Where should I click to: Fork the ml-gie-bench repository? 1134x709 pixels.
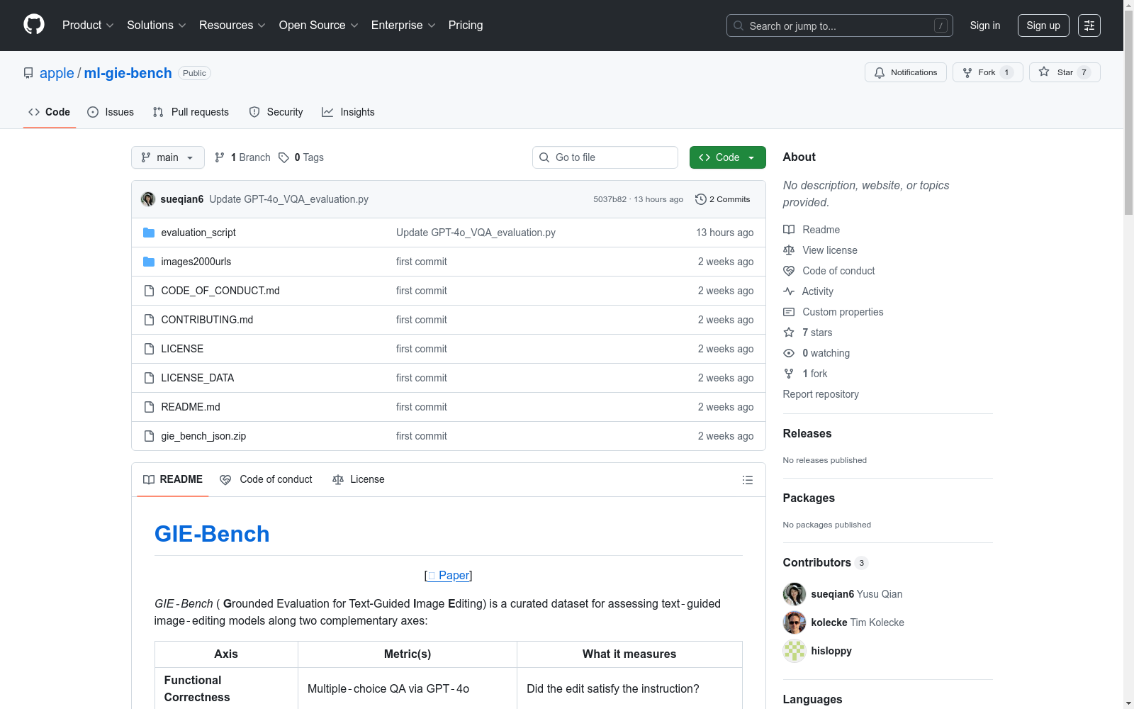point(988,72)
